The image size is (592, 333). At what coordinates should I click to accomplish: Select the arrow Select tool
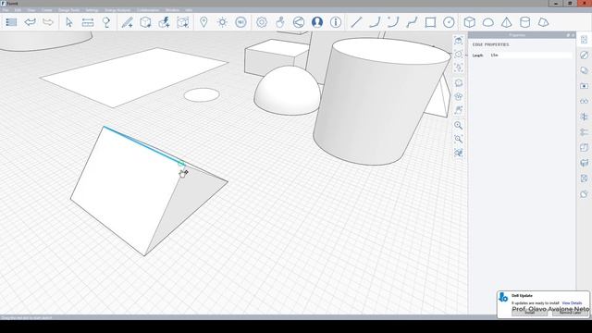click(69, 22)
